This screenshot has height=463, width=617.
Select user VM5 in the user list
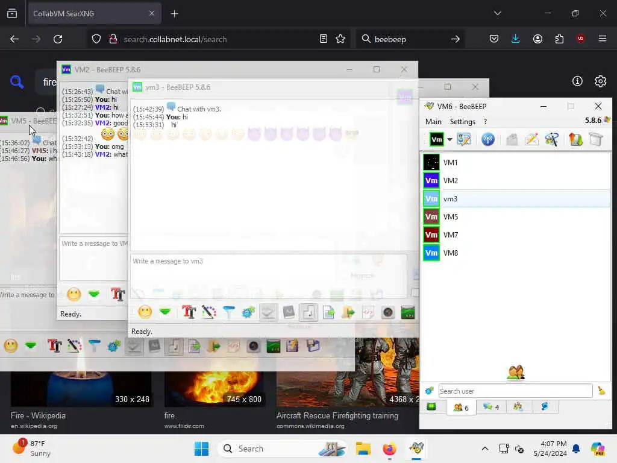point(516,217)
